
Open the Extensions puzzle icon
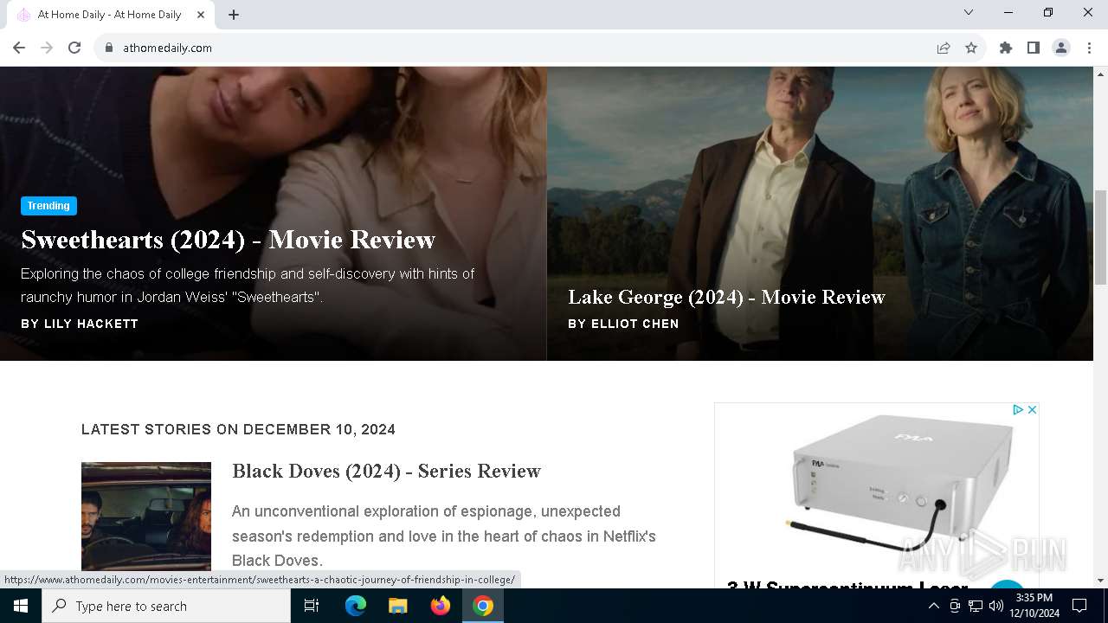[1006, 48]
